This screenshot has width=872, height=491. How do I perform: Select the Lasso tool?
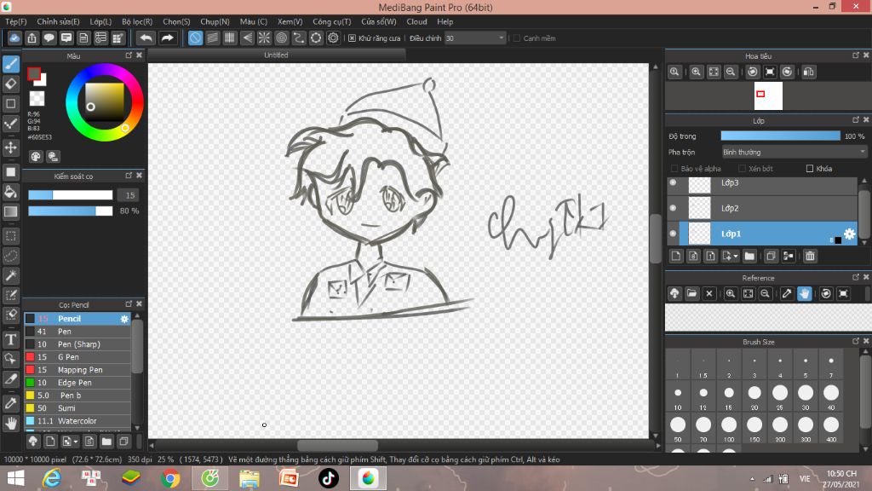[x=11, y=256]
